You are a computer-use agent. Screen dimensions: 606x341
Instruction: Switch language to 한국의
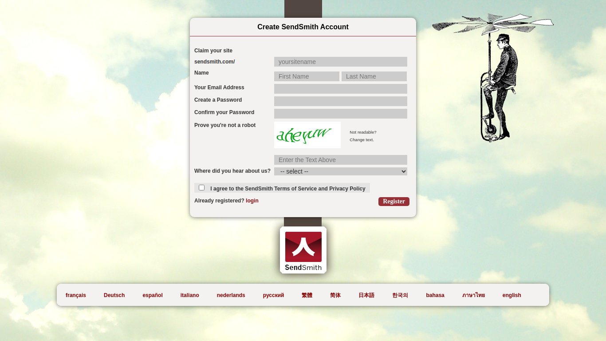click(x=400, y=295)
